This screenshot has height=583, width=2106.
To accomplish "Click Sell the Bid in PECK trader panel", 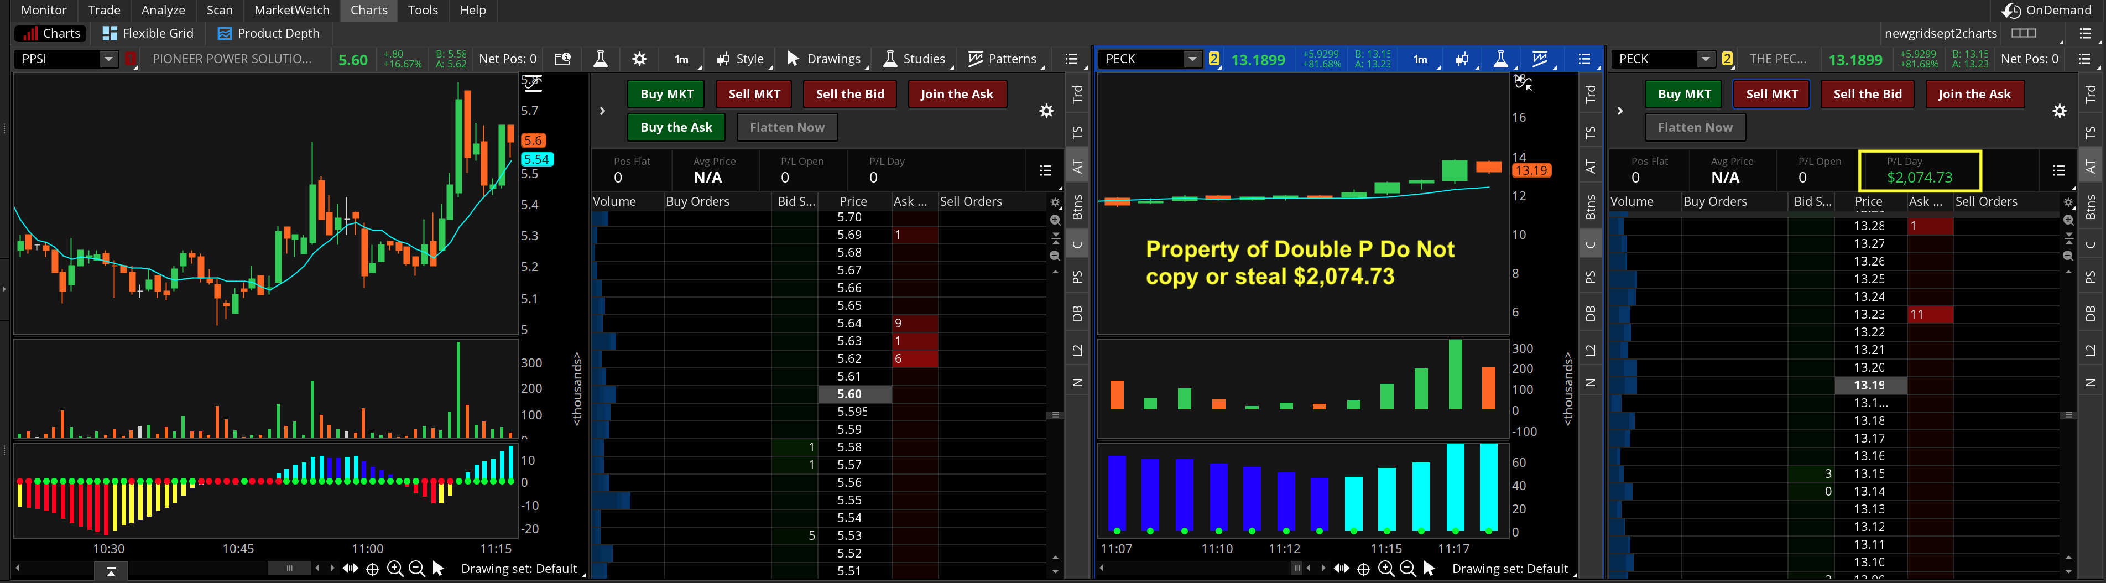I will (x=1867, y=94).
